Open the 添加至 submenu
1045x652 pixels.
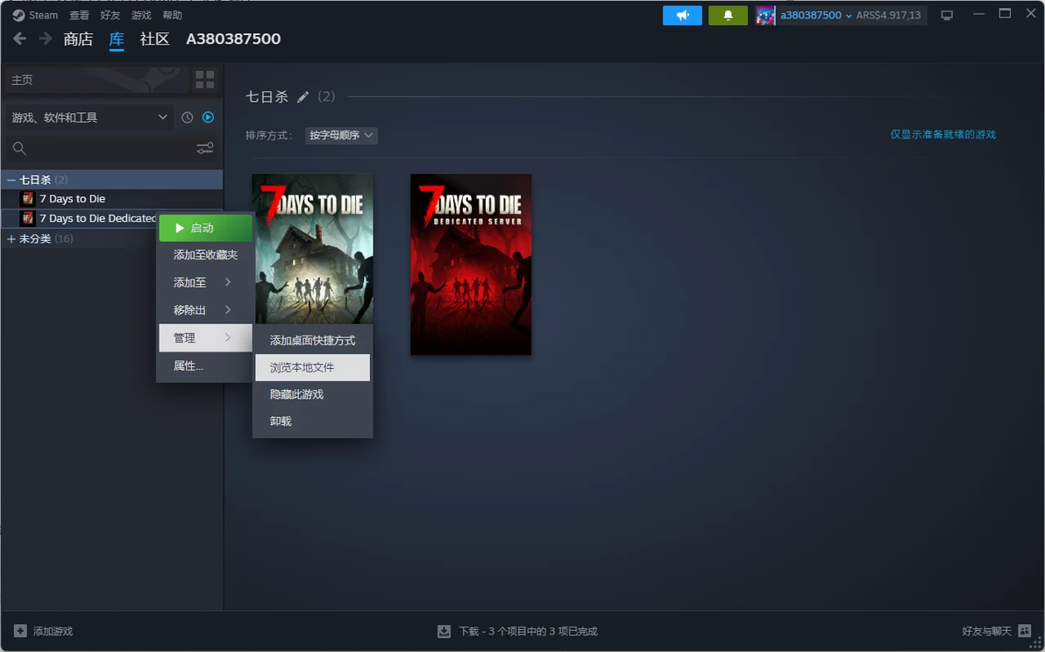(205, 282)
